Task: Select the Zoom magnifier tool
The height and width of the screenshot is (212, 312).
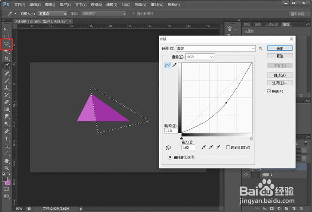Action: coord(7,168)
